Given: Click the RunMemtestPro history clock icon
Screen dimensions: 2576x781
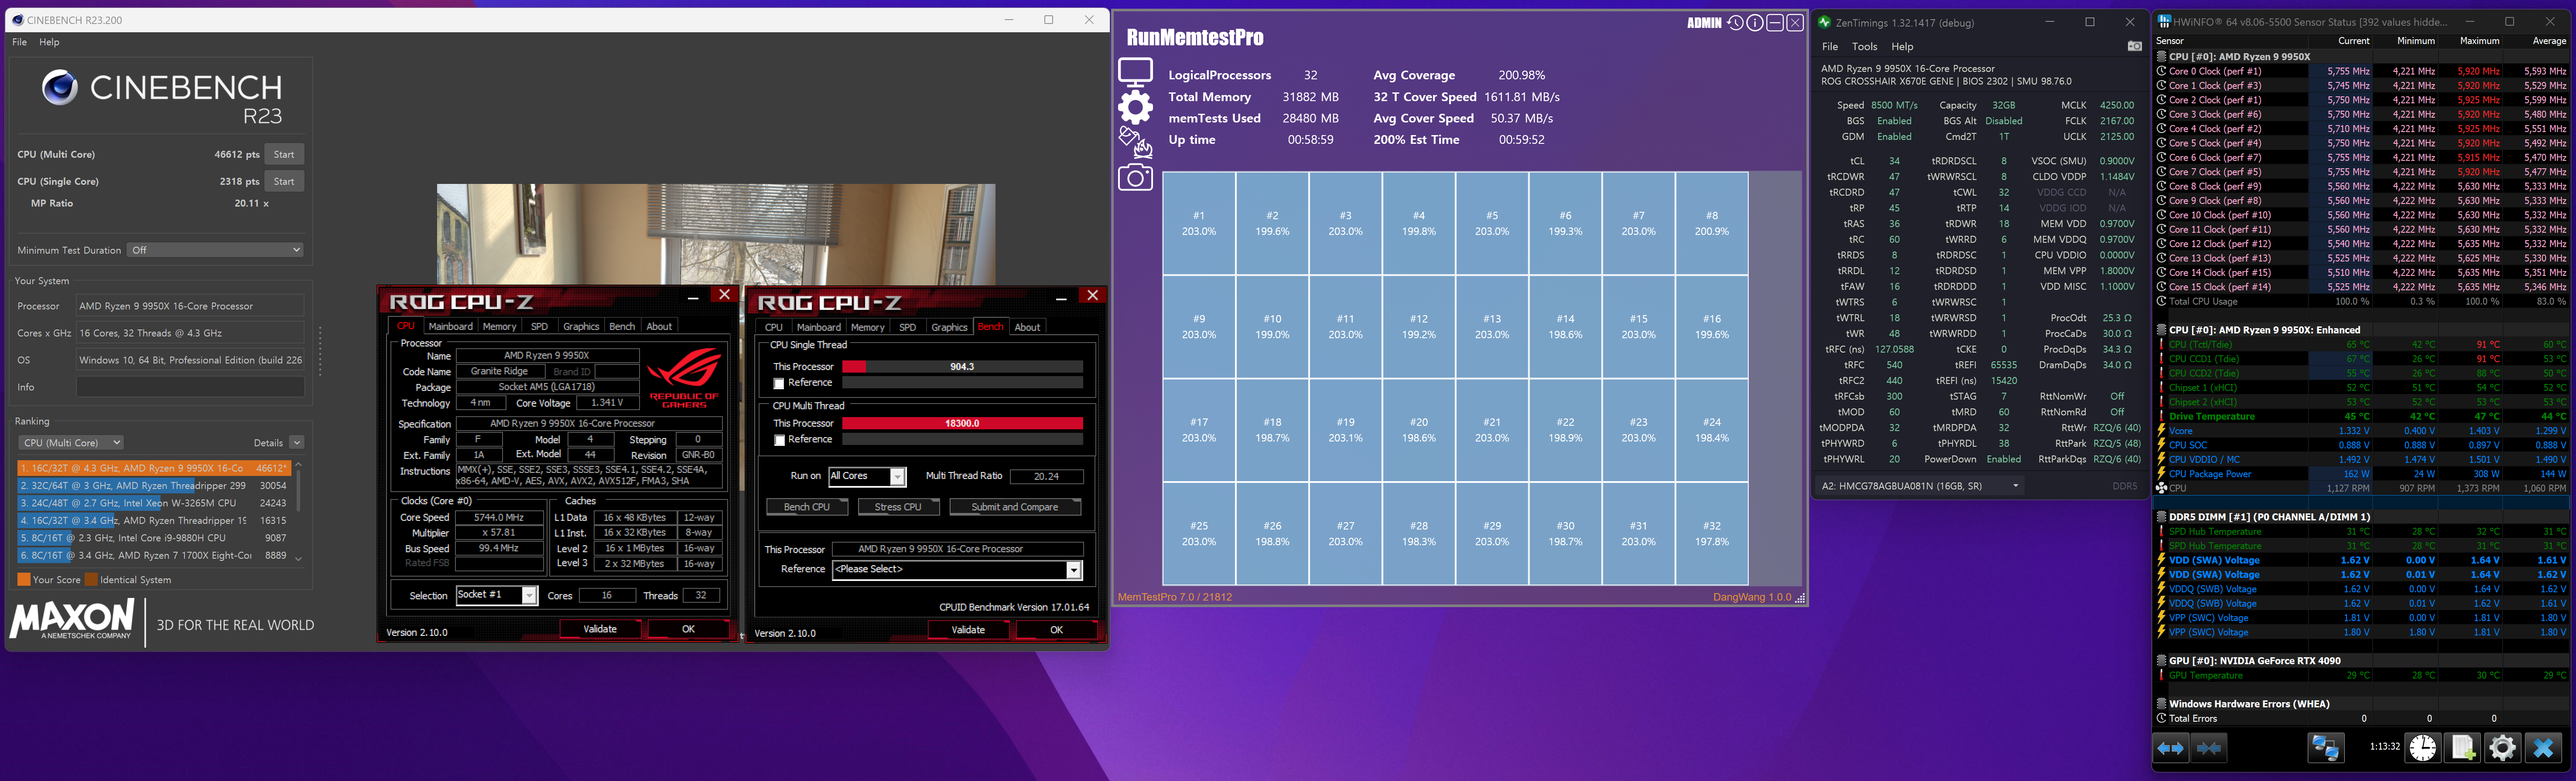Looking at the screenshot, I should click(x=1735, y=23).
